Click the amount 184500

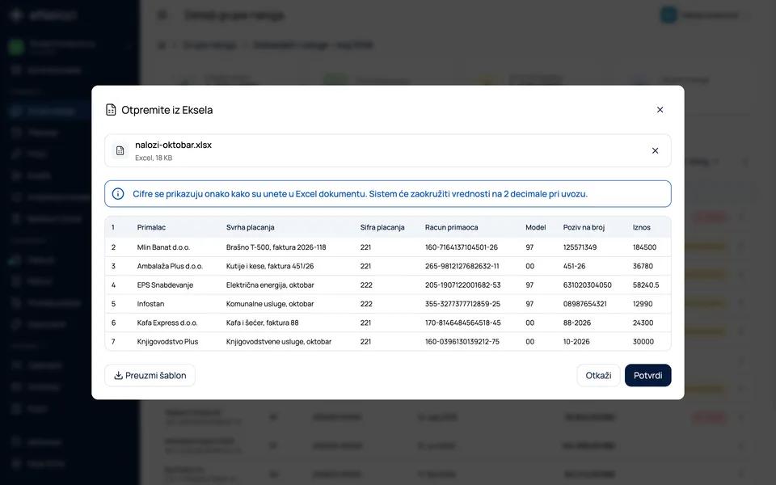[x=644, y=247]
